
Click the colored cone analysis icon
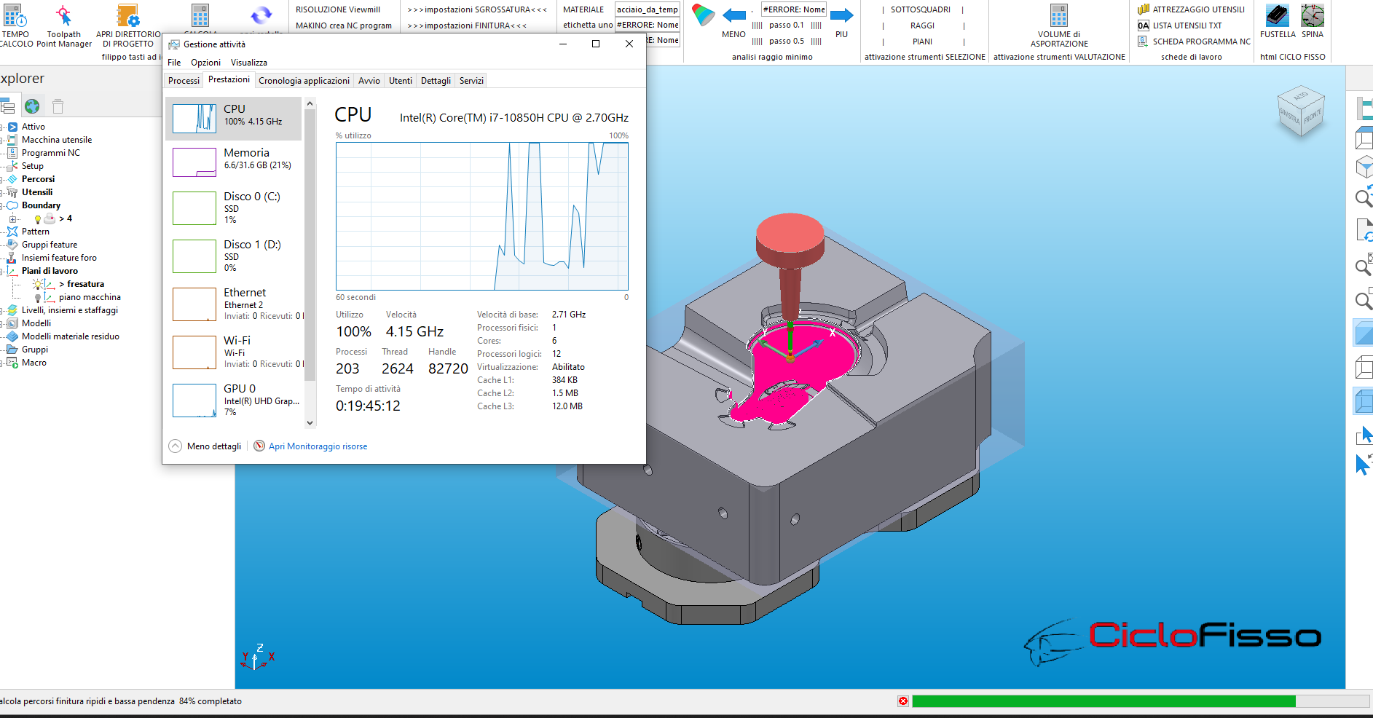point(703,15)
